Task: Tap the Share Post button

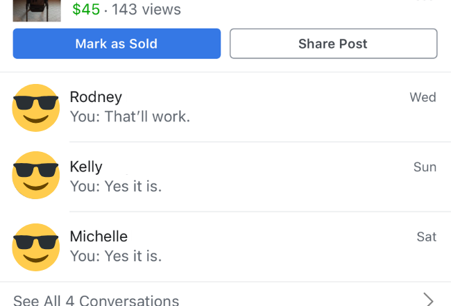Action: [x=333, y=44]
